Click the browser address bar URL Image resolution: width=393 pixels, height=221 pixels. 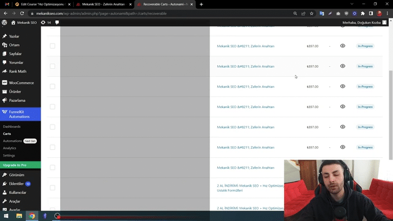(101, 14)
